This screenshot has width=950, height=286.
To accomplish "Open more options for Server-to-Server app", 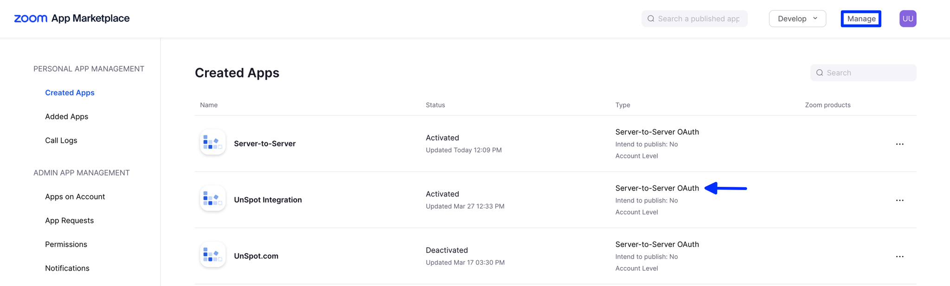I will click(899, 144).
